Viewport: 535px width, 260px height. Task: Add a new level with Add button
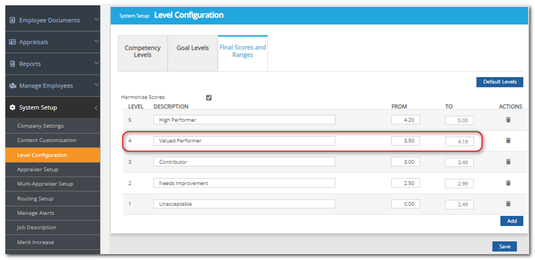point(511,221)
